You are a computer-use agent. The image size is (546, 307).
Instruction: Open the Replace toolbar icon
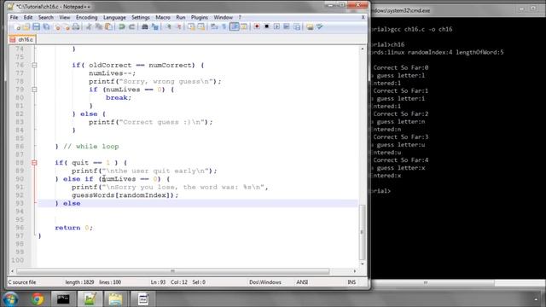154,26
